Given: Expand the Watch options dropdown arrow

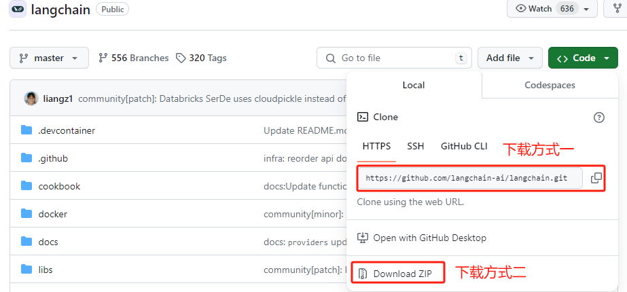Looking at the screenshot, I should 586,9.
